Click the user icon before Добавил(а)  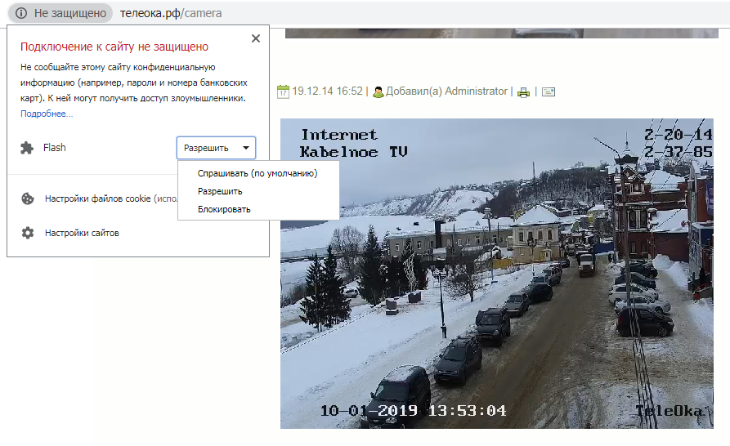point(378,91)
